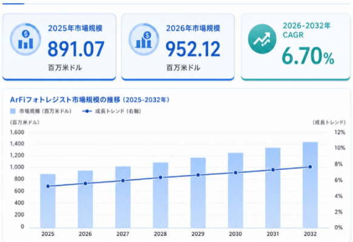
Task: Click the 2029 bar in the chart
Action: [198, 193]
